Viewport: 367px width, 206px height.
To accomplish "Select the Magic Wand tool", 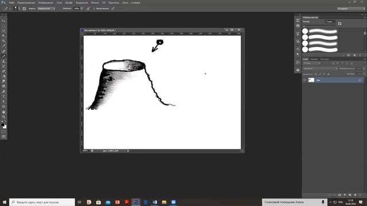I will pos(3,36).
